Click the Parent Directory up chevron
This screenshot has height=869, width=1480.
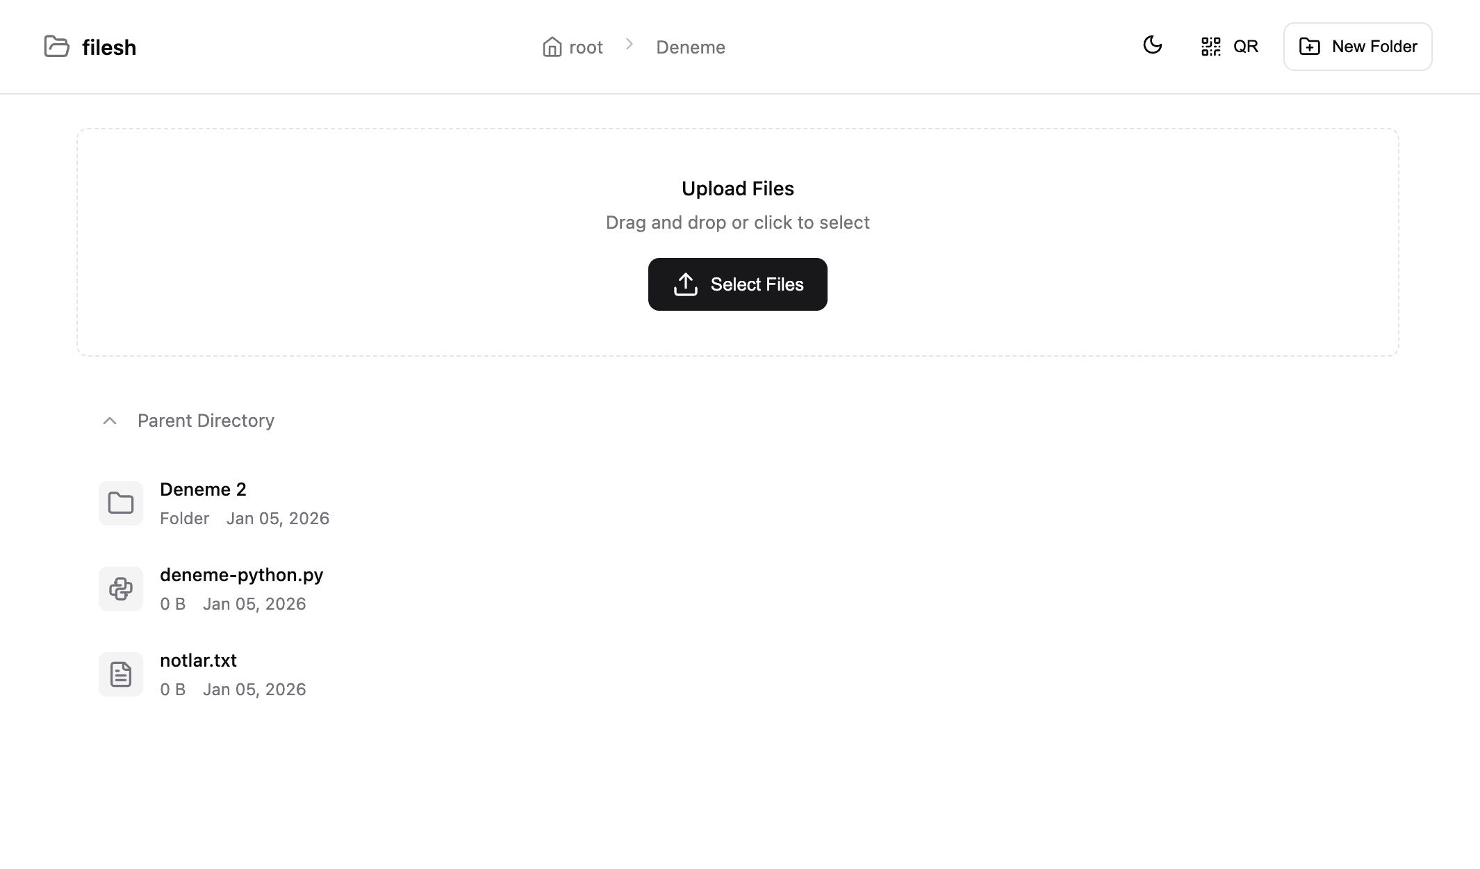[x=110, y=421]
